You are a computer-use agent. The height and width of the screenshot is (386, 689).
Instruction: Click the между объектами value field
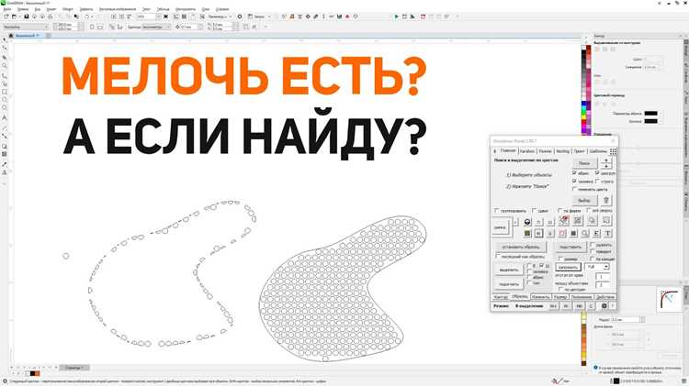pos(603,285)
